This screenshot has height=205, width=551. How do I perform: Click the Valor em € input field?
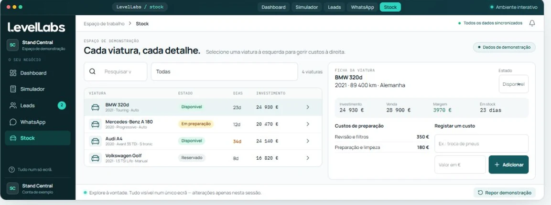coord(460,164)
